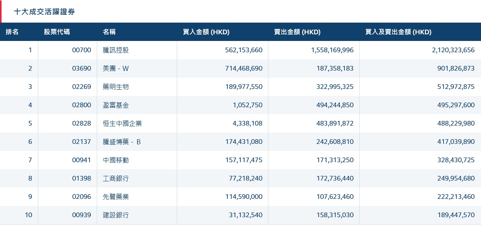The width and height of the screenshot is (481, 225).
Task: Click buy amount 1,052,750
Action: [247, 105]
